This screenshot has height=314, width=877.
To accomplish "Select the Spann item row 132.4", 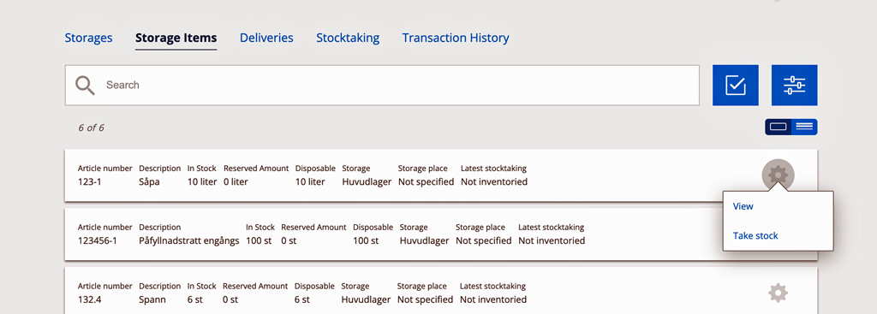I will (x=441, y=291).
